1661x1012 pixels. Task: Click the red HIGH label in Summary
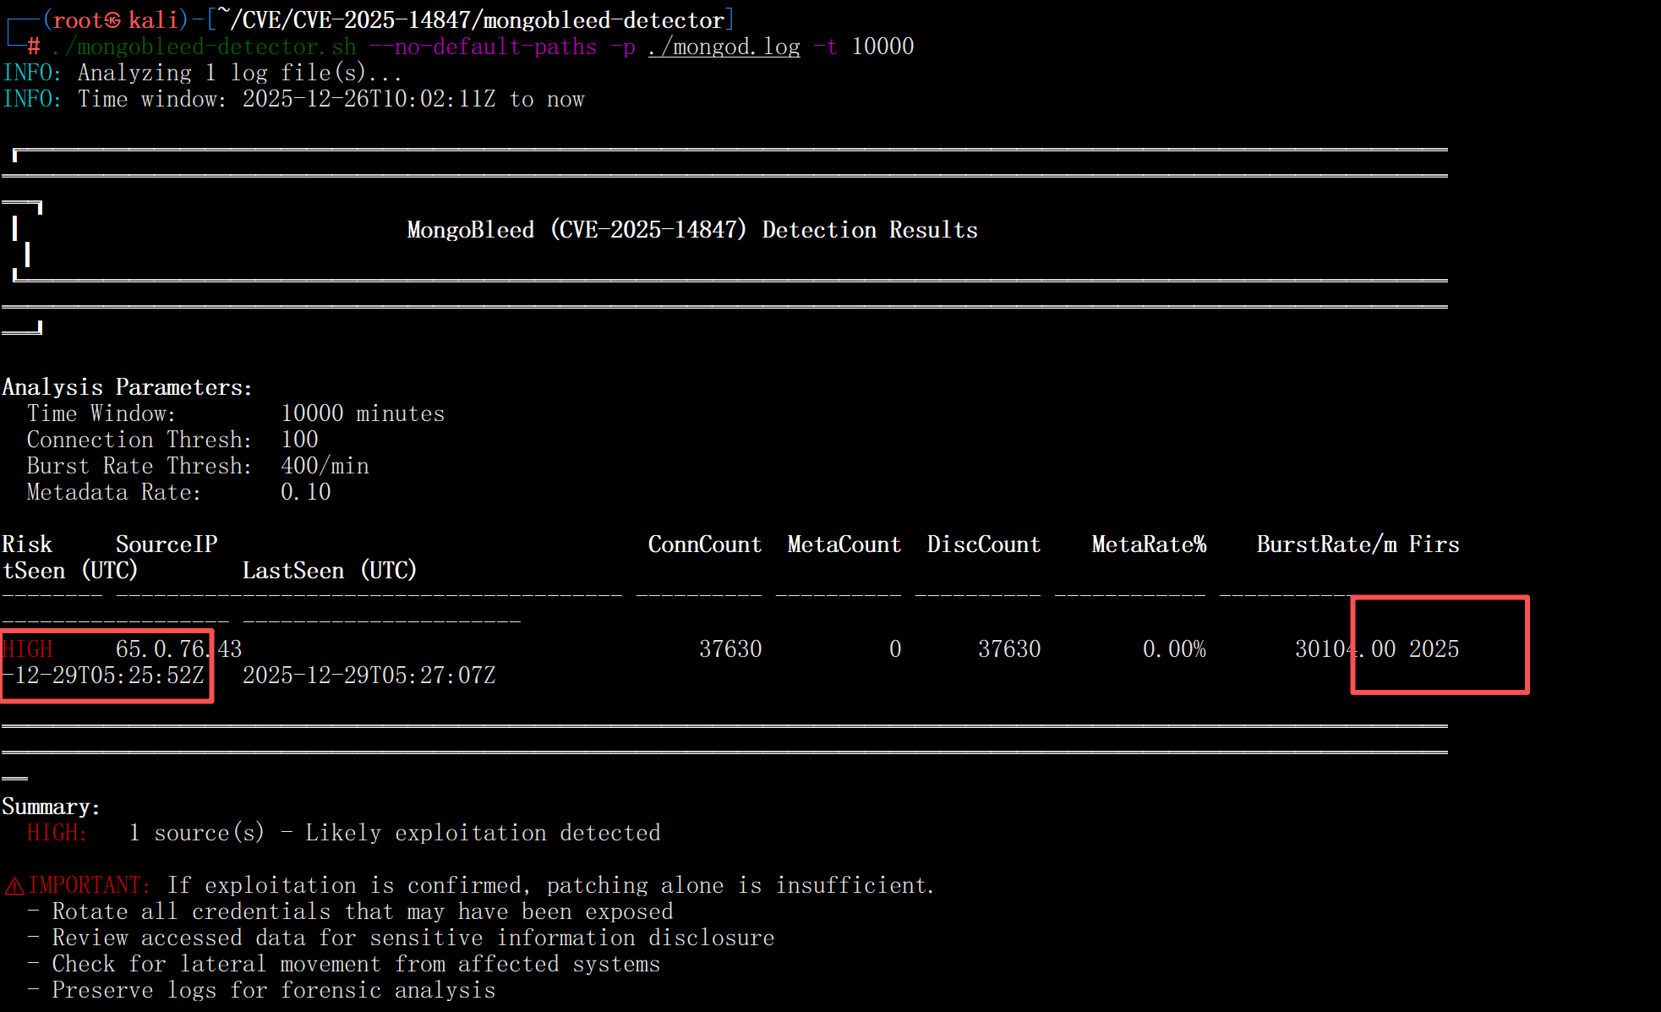[x=57, y=833]
